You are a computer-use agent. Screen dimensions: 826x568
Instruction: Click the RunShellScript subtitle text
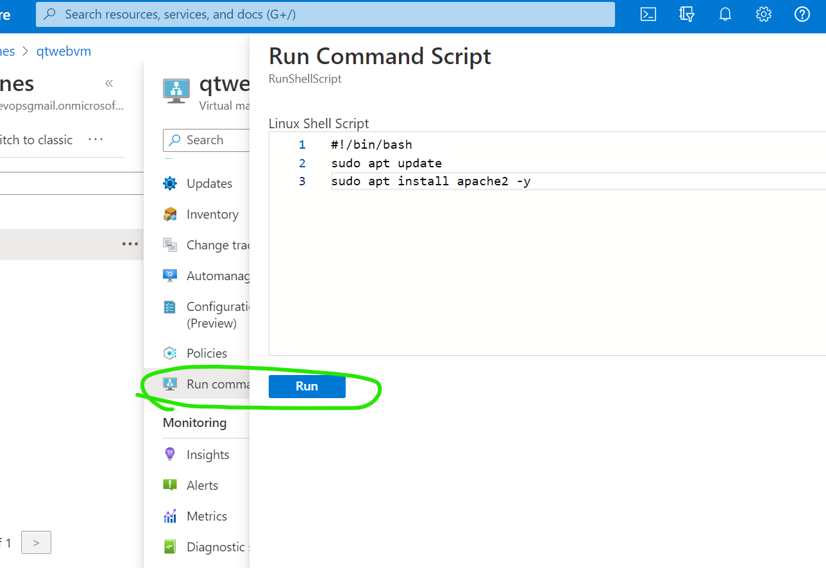coord(305,79)
